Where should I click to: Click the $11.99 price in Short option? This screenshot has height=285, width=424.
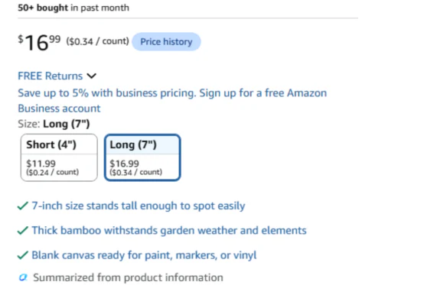[x=41, y=164]
